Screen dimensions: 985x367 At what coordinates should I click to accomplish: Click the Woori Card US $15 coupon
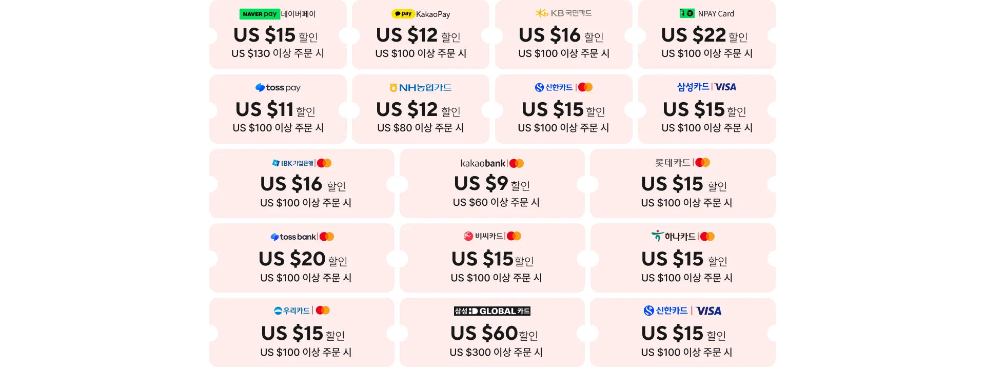(x=302, y=334)
